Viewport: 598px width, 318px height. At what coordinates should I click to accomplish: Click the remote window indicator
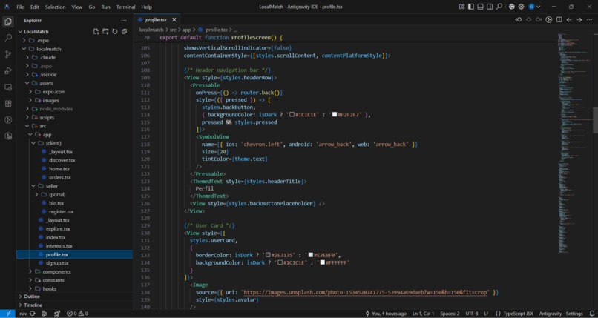click(x=8, y=314)
